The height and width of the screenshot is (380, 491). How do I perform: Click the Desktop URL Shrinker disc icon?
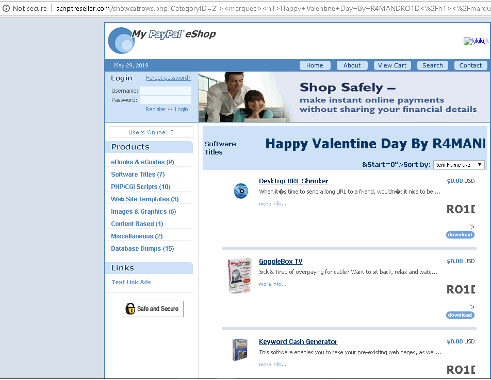coord(240,191)
